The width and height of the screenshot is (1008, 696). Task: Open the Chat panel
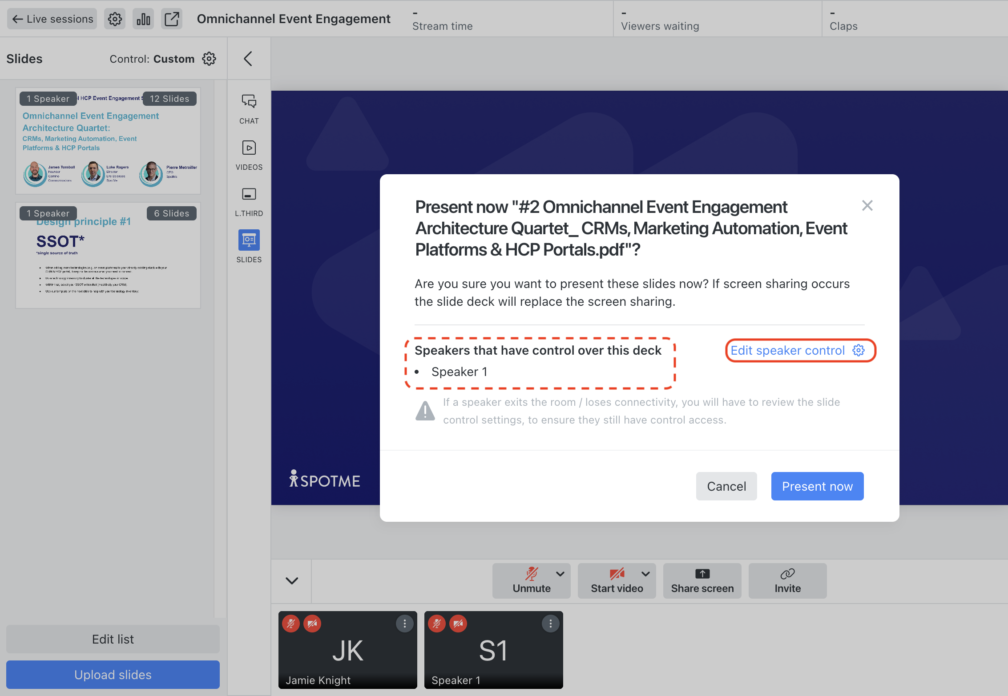(249, 109)
